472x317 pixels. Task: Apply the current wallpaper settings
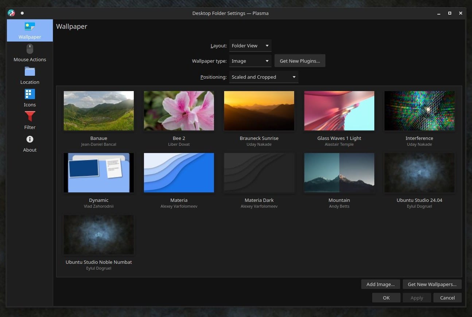click(417, 298)
